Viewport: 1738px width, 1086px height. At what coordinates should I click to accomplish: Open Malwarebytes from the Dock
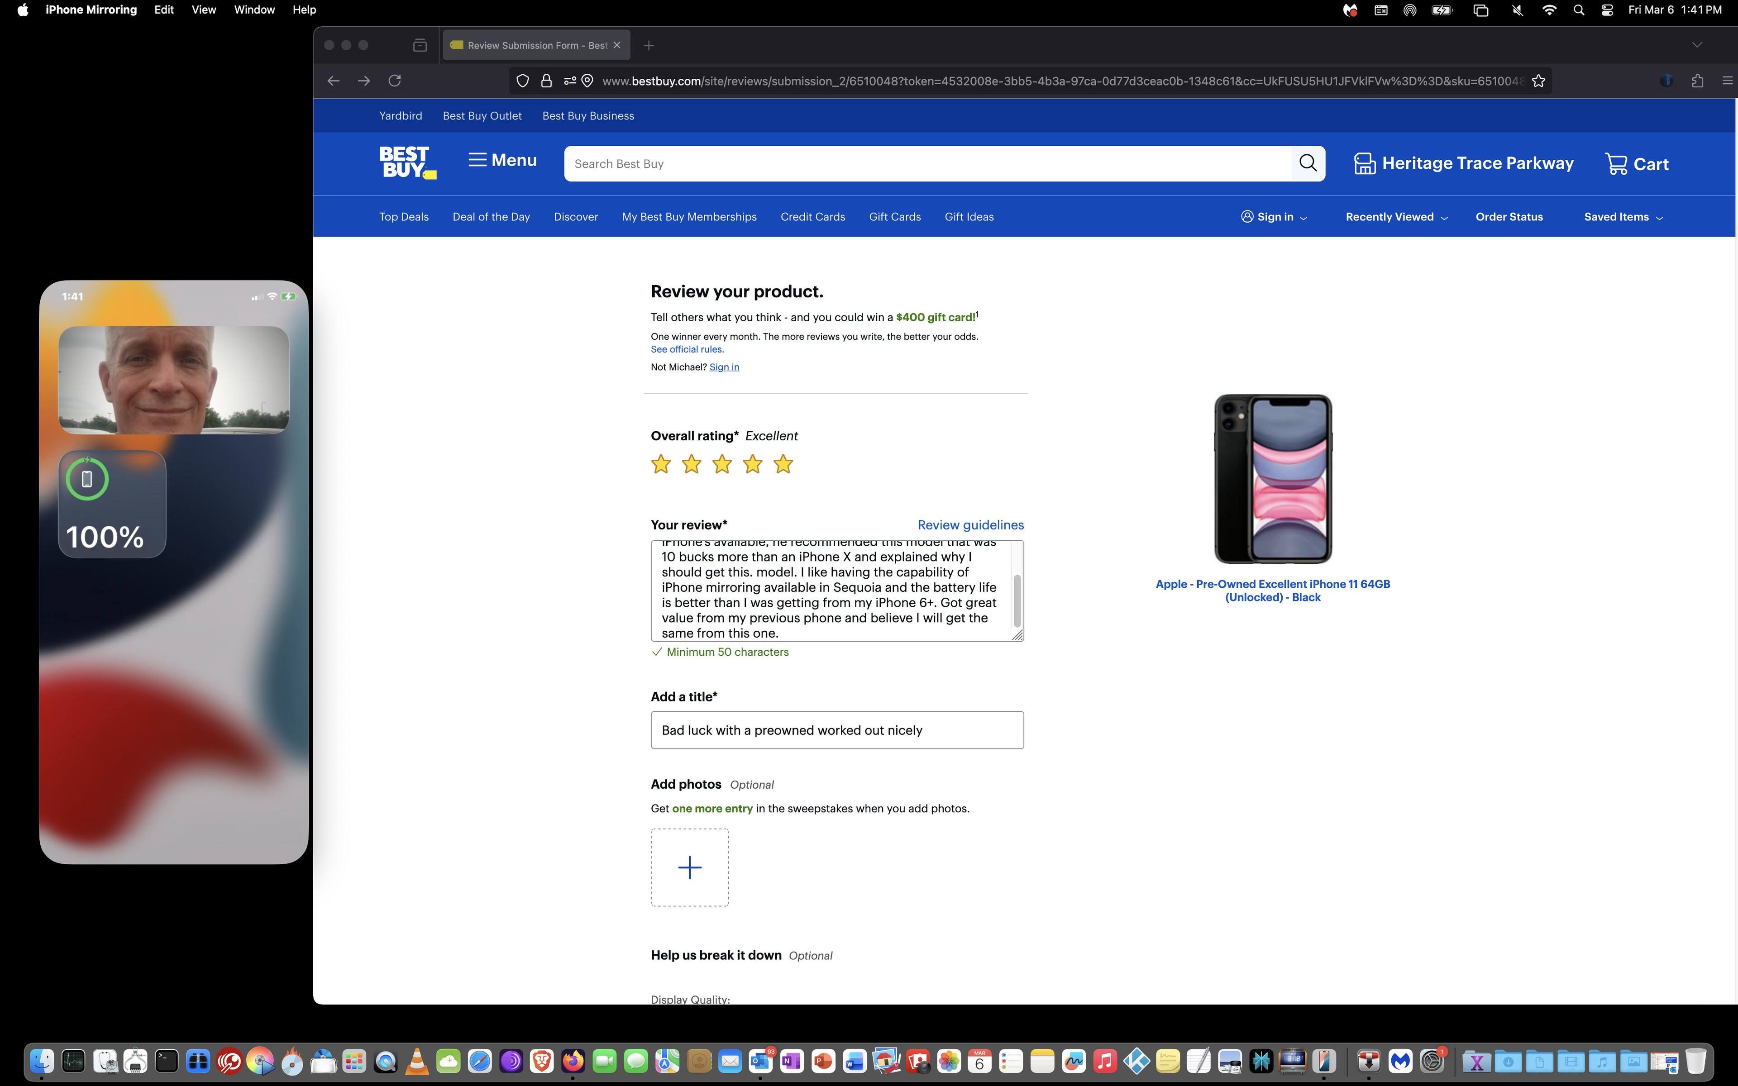pyautogui.click(x=1400, y=1061)
